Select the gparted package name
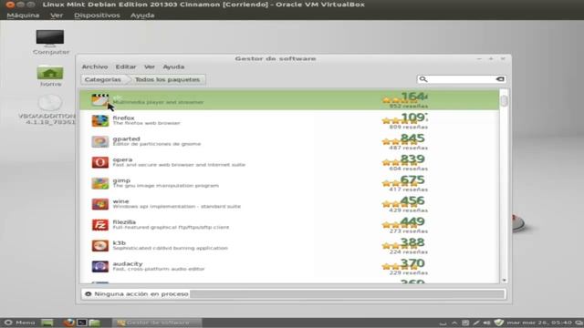Screen dimensions: 584x328 [126, 138]
